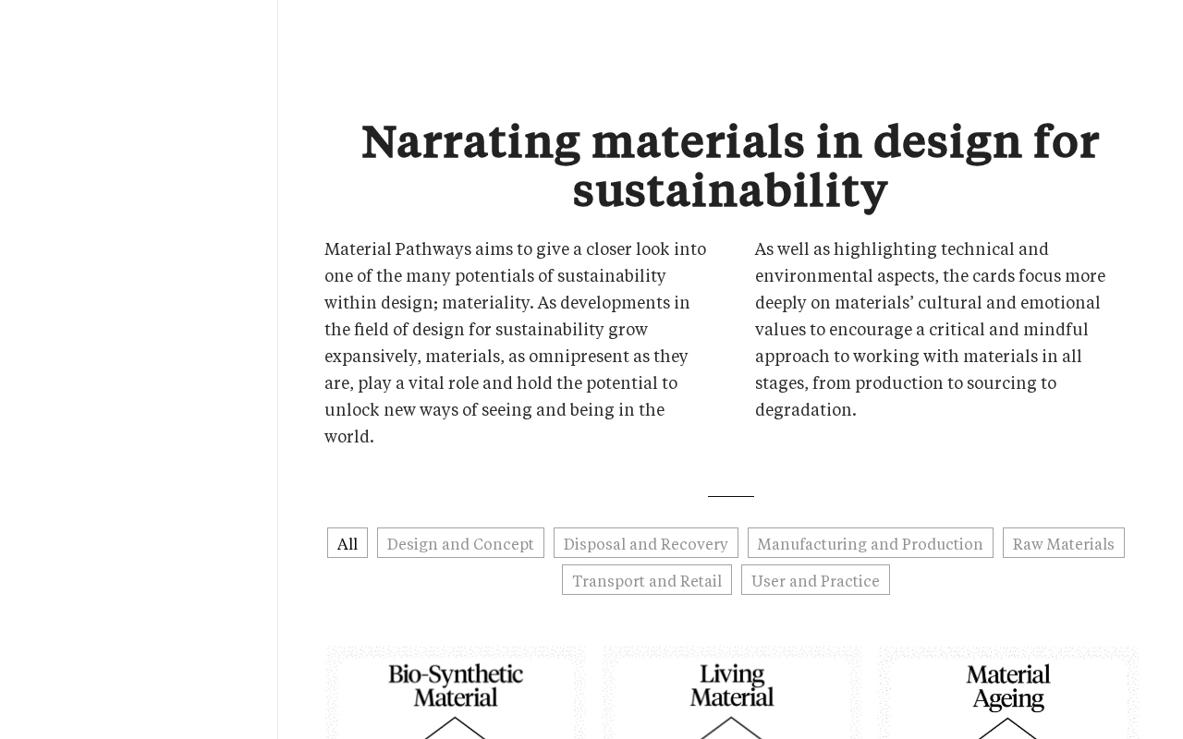The image size is (1183, 739).
Task: Filter by Disposal and Recovery
Action: (645, 543)
